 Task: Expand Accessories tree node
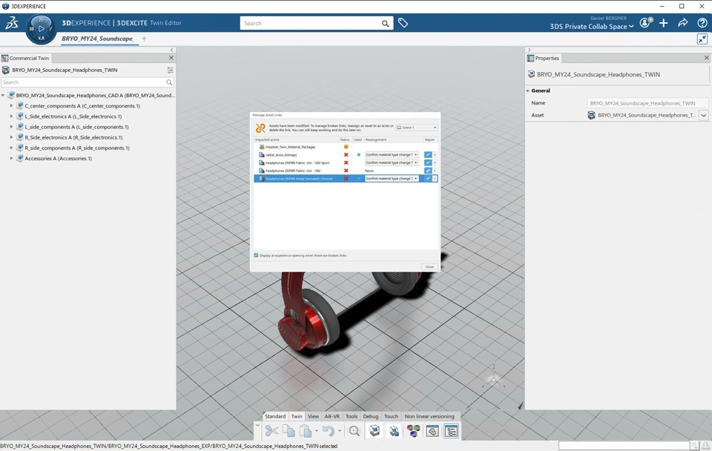(x=11, y=158)
